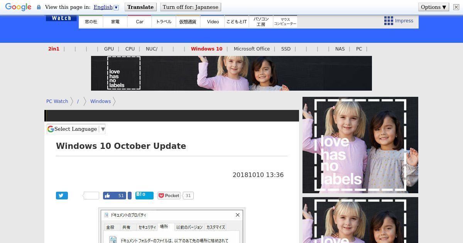Click the love has no labels banner ad
Screen dimensions: 463x243
[231, 73]
